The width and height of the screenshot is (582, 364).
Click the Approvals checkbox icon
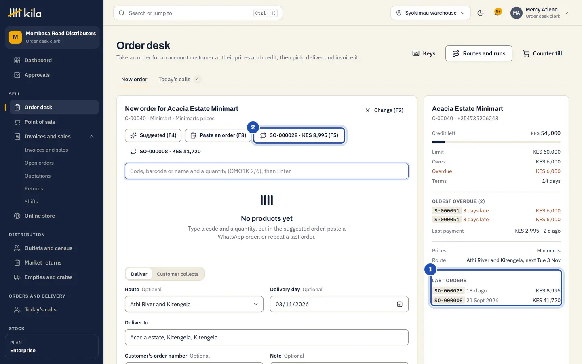pyautogui.click(x=17, y=75)
